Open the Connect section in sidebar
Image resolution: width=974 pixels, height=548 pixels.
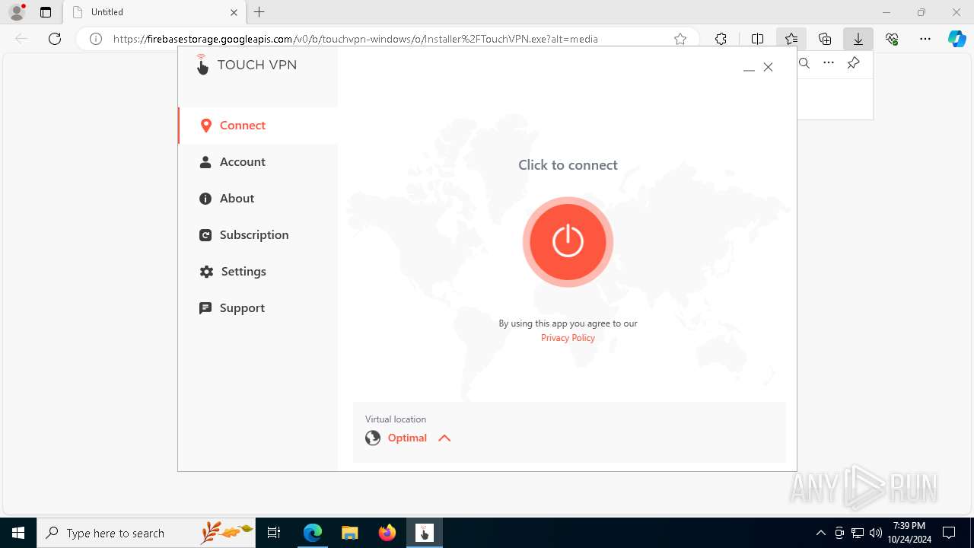click(258, 126)
